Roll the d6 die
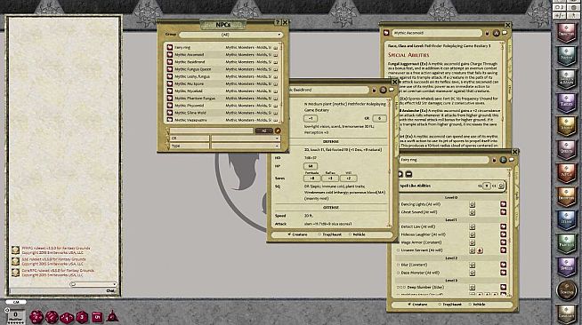 point(97,317)
